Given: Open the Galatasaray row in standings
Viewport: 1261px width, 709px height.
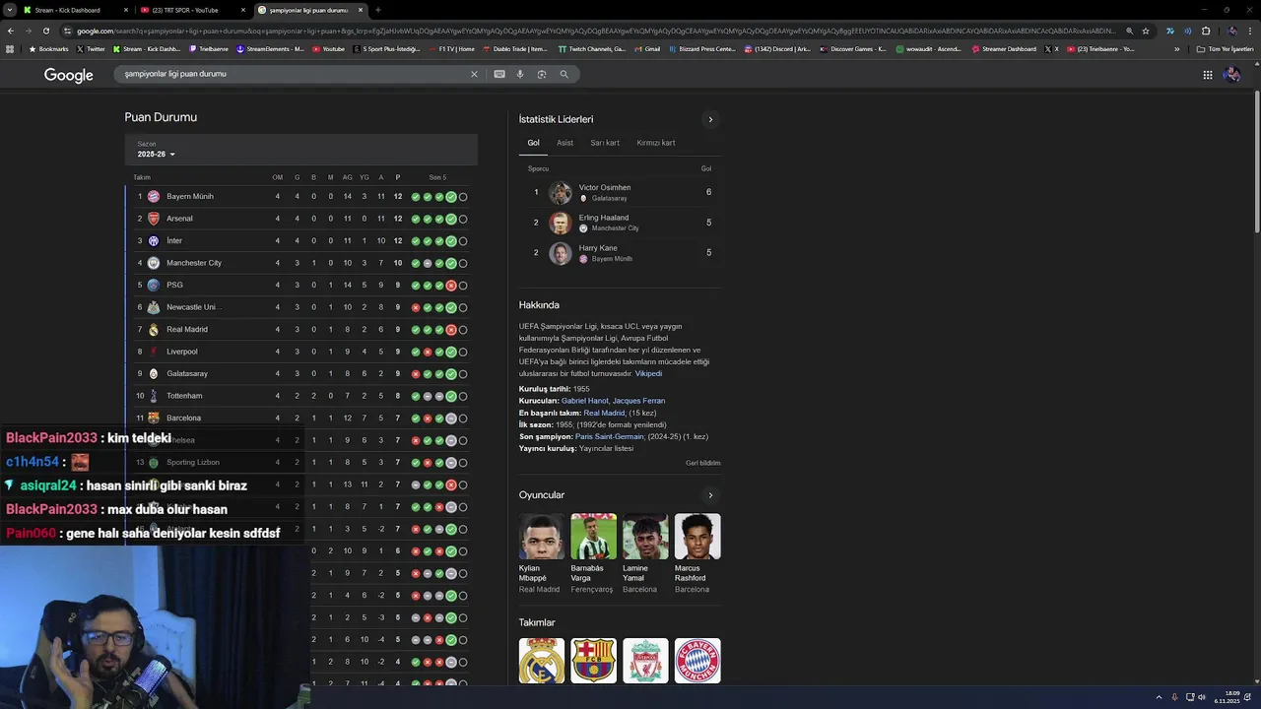Looking at the screenshot, I should tap(301, 374).
